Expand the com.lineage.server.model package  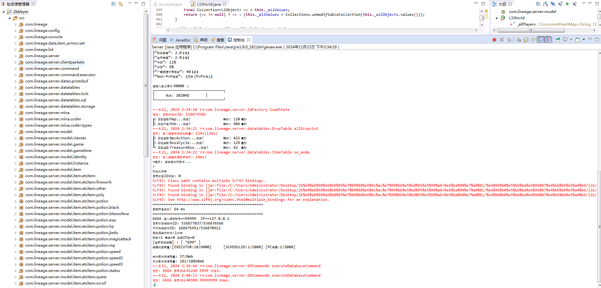[x=15, y=132]
